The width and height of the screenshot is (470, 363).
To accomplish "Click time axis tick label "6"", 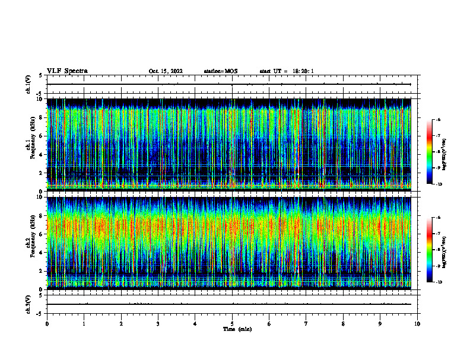I will point(269,324).
